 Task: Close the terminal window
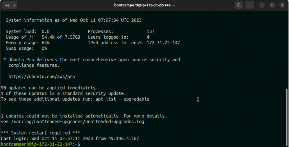282,5
